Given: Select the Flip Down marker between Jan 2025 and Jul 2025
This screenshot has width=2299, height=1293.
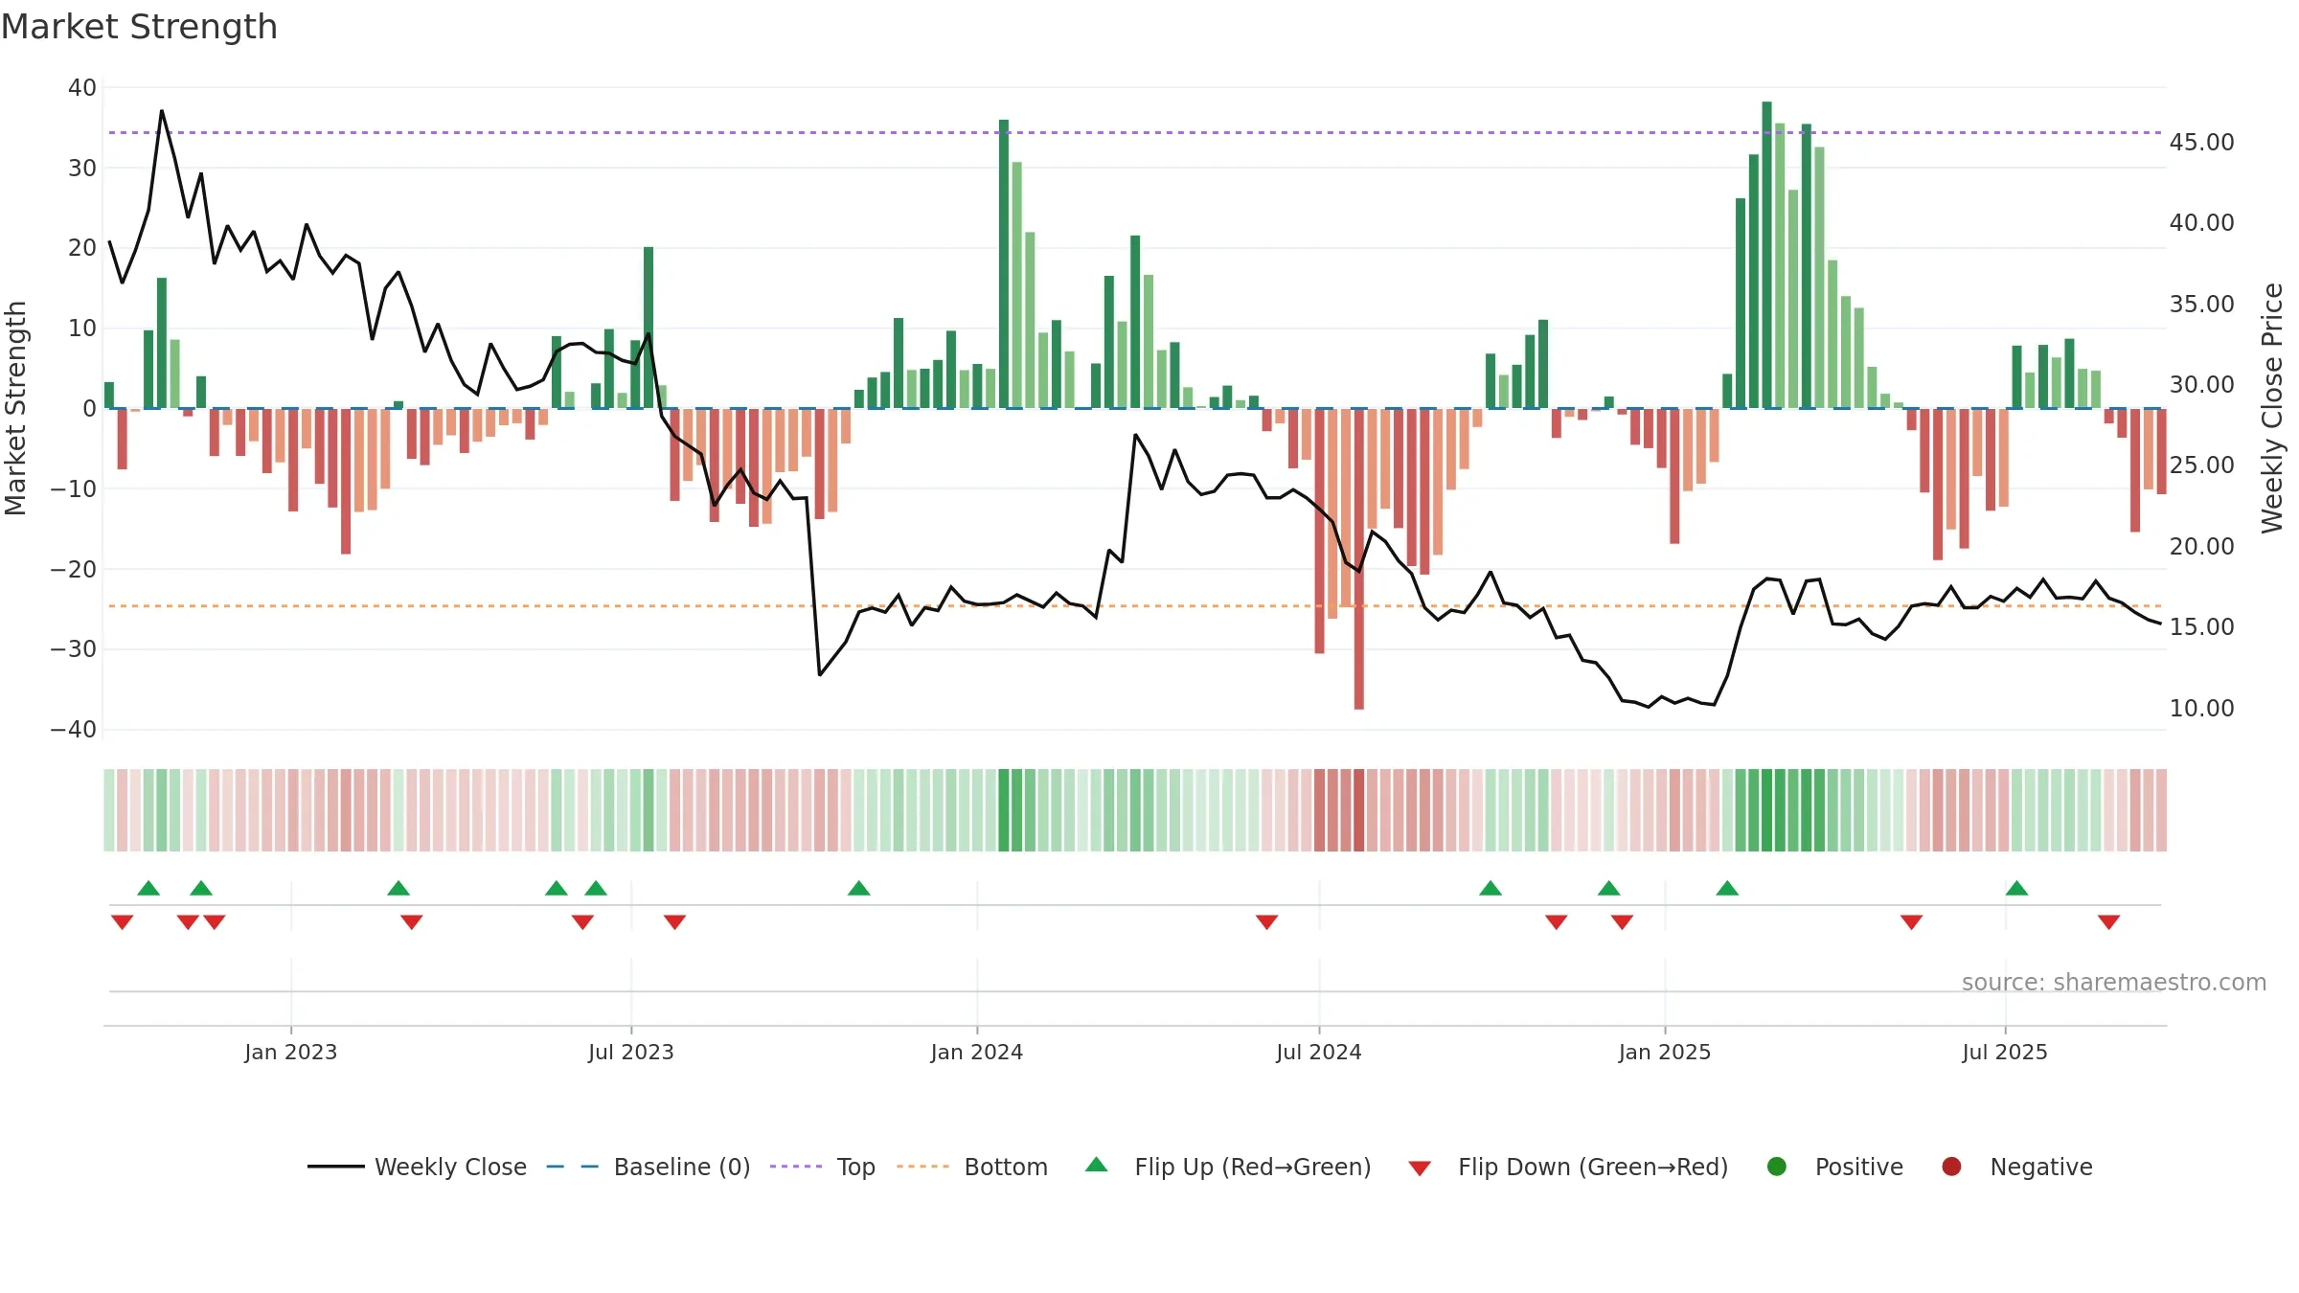Looking at the screenshot, I should [x=1911, y=922].
